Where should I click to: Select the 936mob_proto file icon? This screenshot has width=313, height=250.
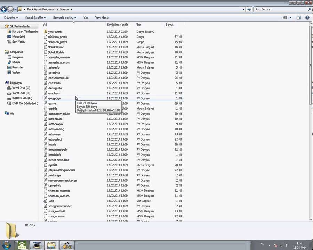coord(45,42)
